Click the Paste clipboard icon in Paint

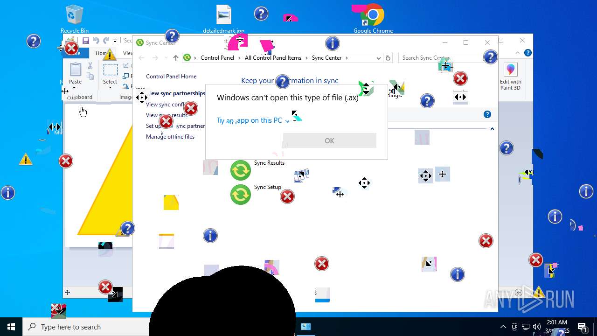tap(75, 70)
